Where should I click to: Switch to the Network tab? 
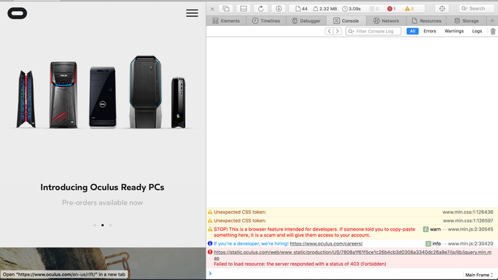click(386, 21)
